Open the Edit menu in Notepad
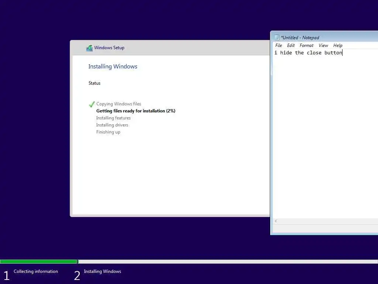378x284 pixels. [291, 45]
